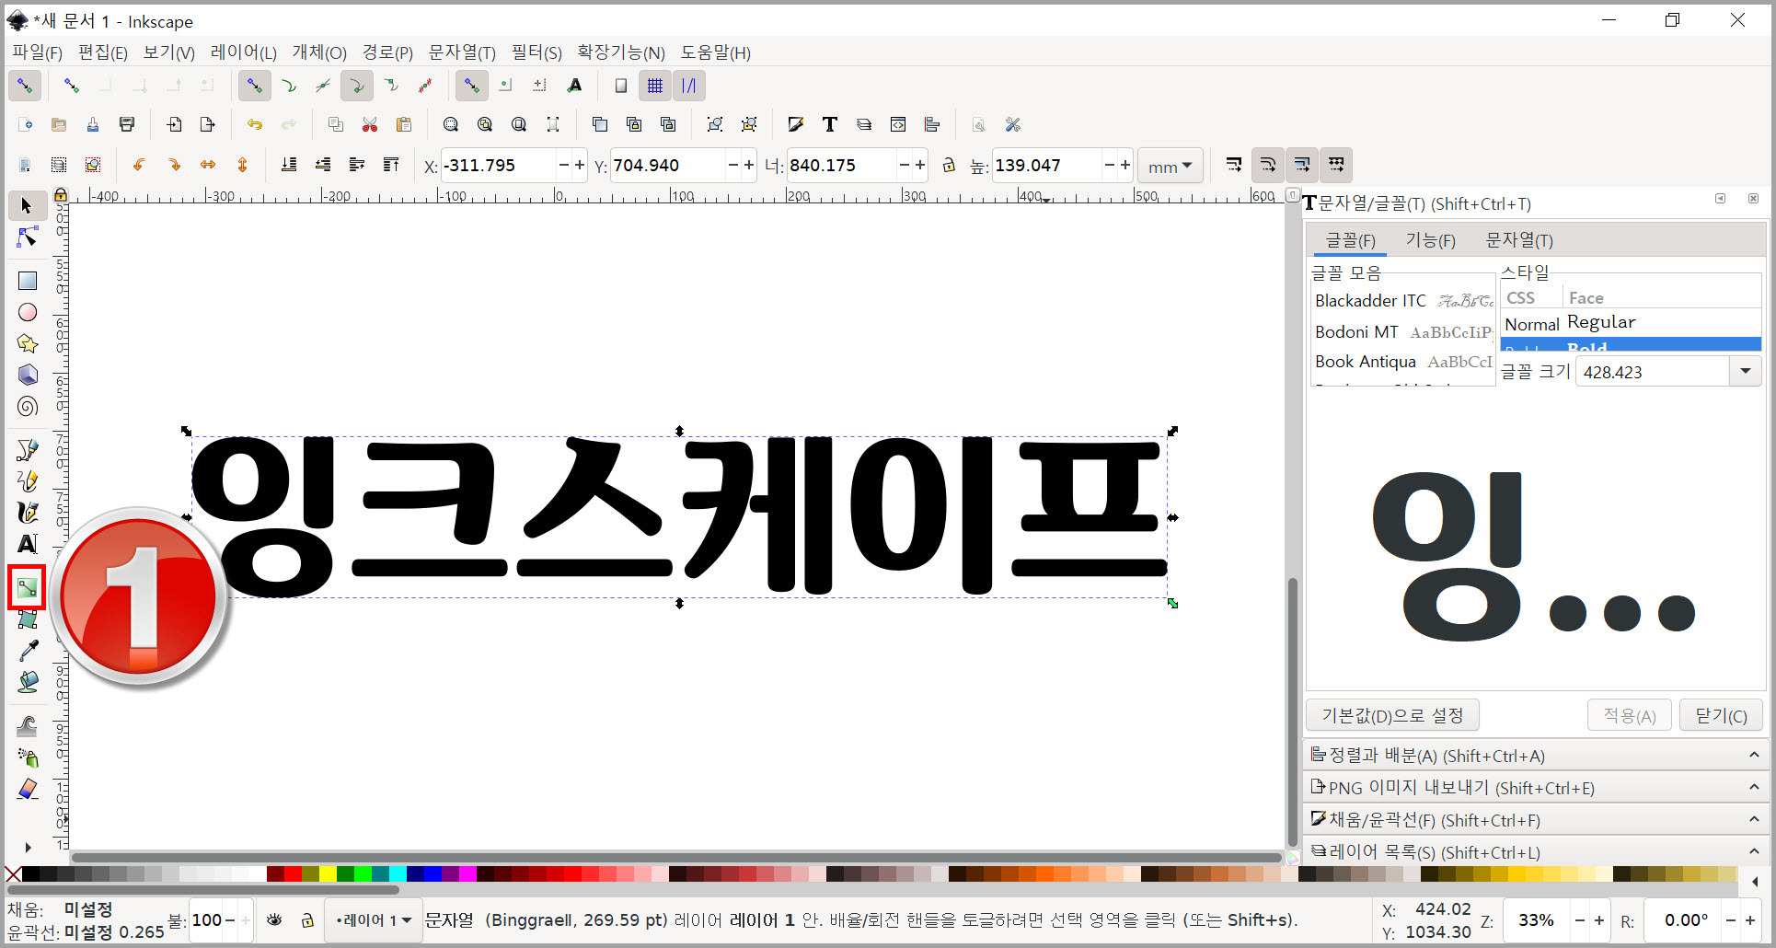Select the Rectangle tool
The height and width of the screenshot is (948, 1776).
pyautogui.click(x=28, y=281)
